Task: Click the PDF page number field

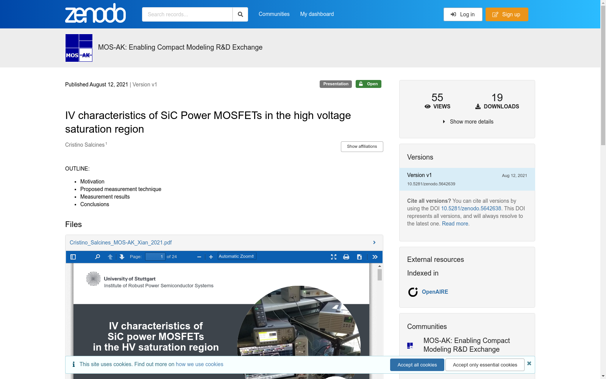Action: click(x=155, y=257)
